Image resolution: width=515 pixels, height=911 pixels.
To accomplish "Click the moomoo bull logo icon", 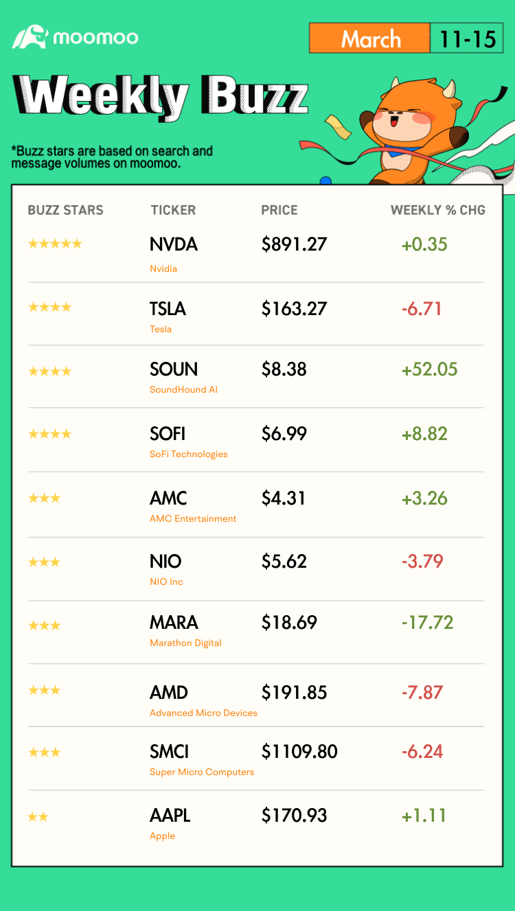I will [x=30, y=36].
